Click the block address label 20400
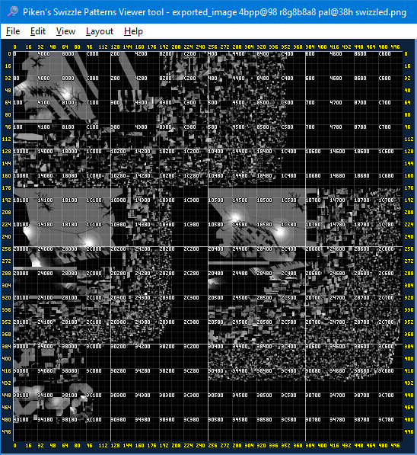This screenshot has width=417, height=455. [x=215, y=249]
